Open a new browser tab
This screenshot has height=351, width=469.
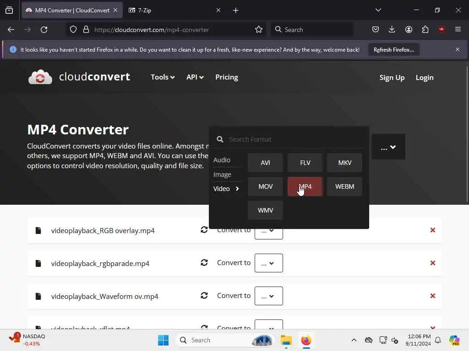click(236, 11)
